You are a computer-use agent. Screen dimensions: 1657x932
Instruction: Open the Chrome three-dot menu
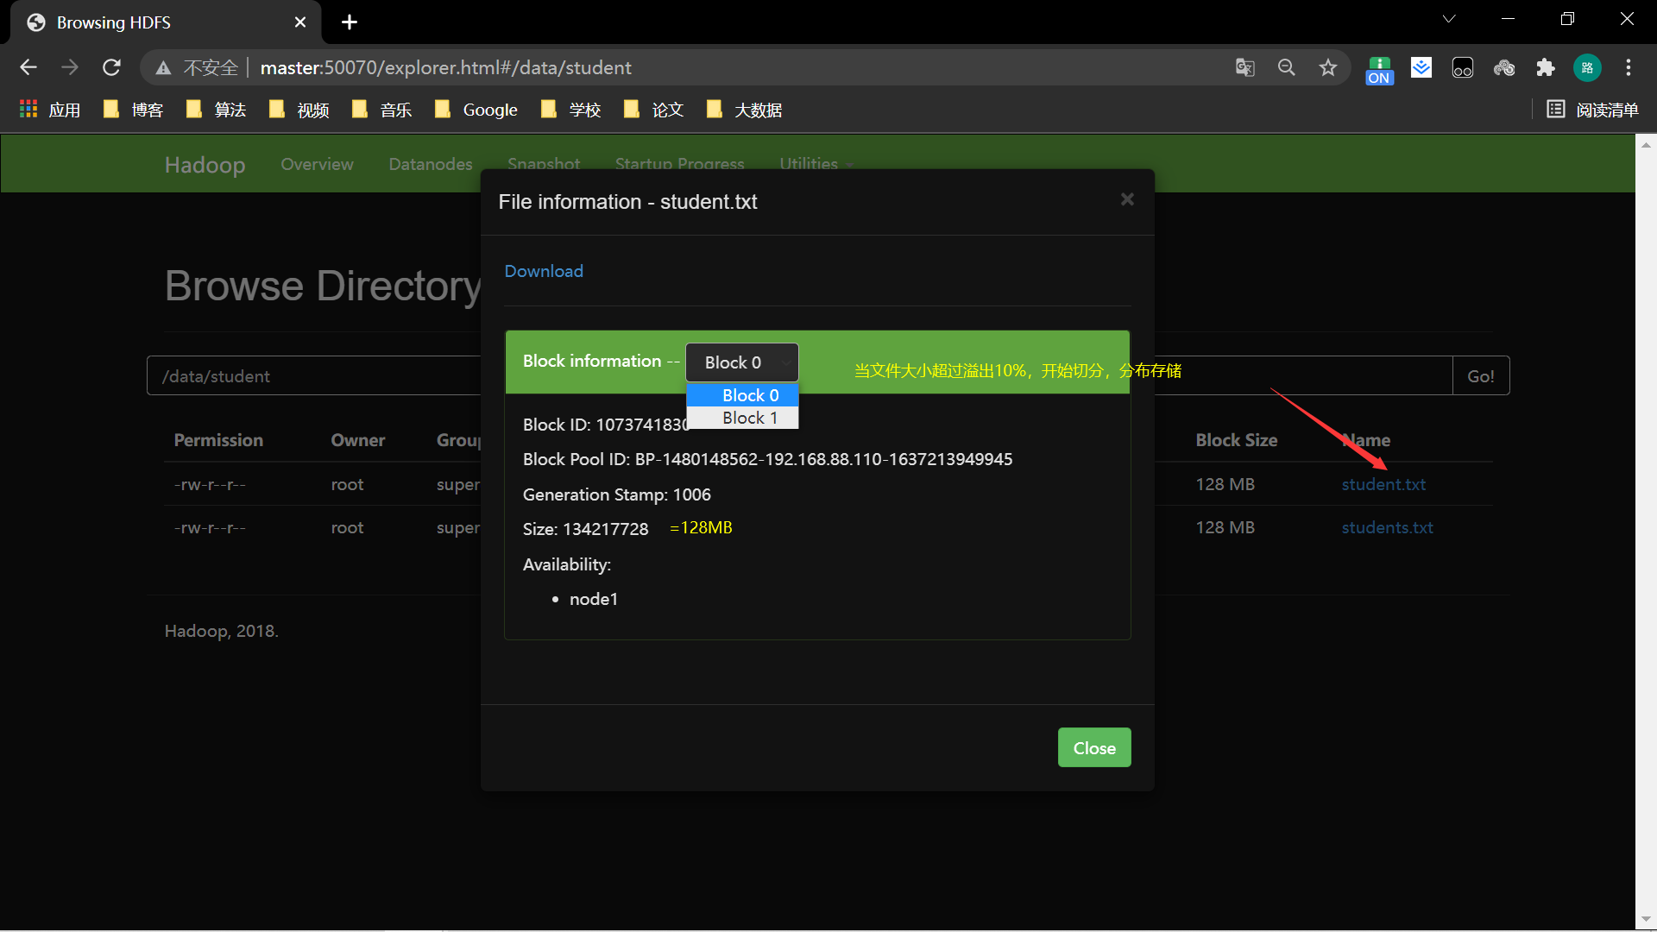(1629, 67)
